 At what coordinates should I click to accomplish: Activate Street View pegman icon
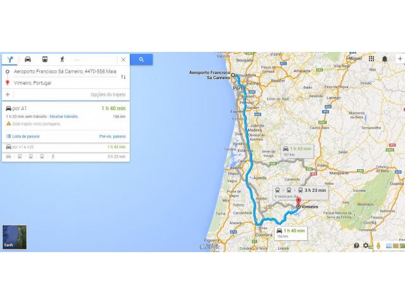coord(378,246)
